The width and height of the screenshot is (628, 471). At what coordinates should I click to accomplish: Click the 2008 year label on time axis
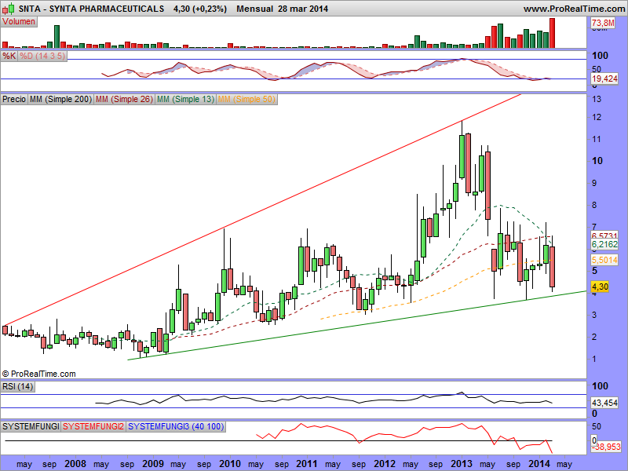tap(75, 464)
